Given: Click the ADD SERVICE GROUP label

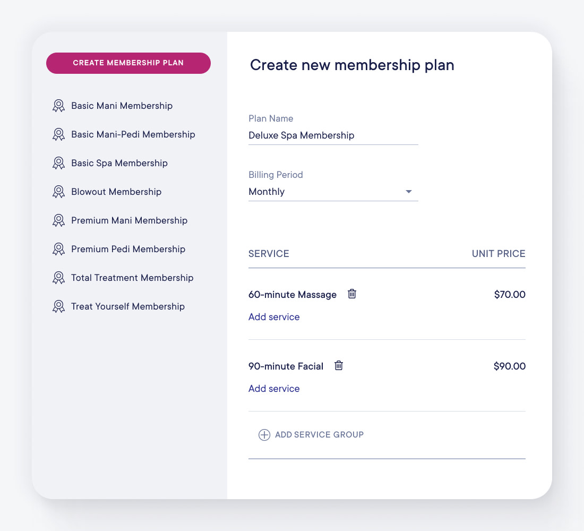Looking at the screenshot, I should click(319, 435).
